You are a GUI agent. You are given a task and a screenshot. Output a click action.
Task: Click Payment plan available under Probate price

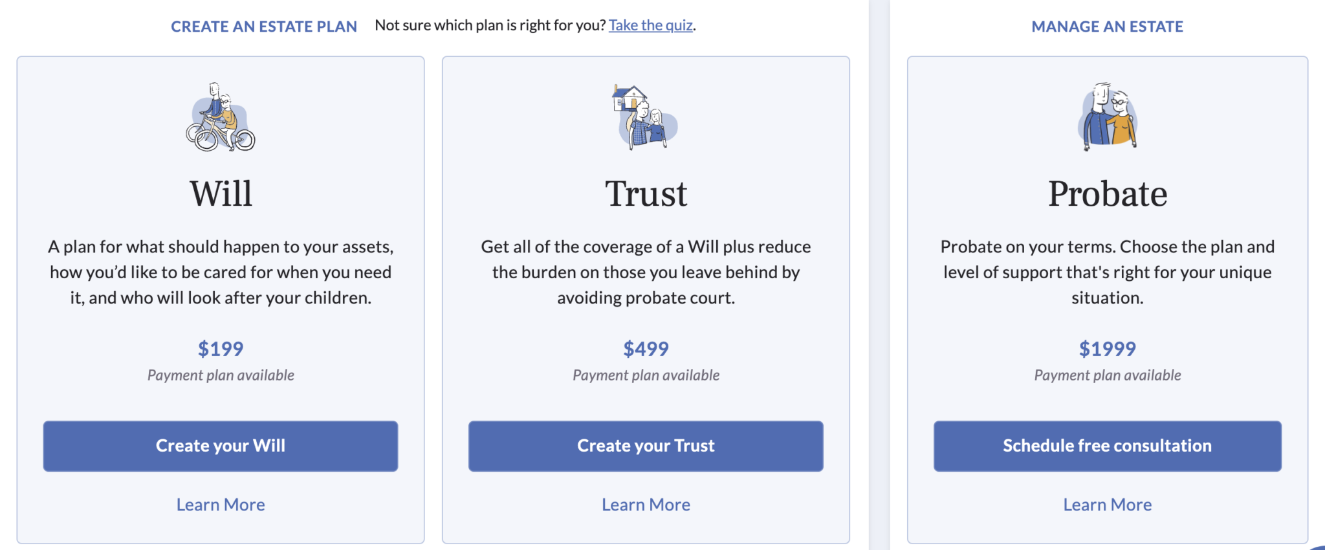pos(1107,375)
